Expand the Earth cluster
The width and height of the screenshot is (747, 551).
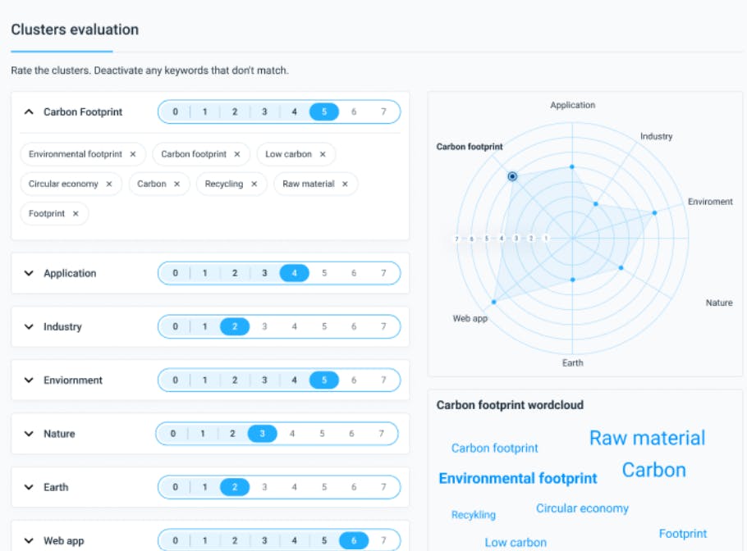pos(29,487)
